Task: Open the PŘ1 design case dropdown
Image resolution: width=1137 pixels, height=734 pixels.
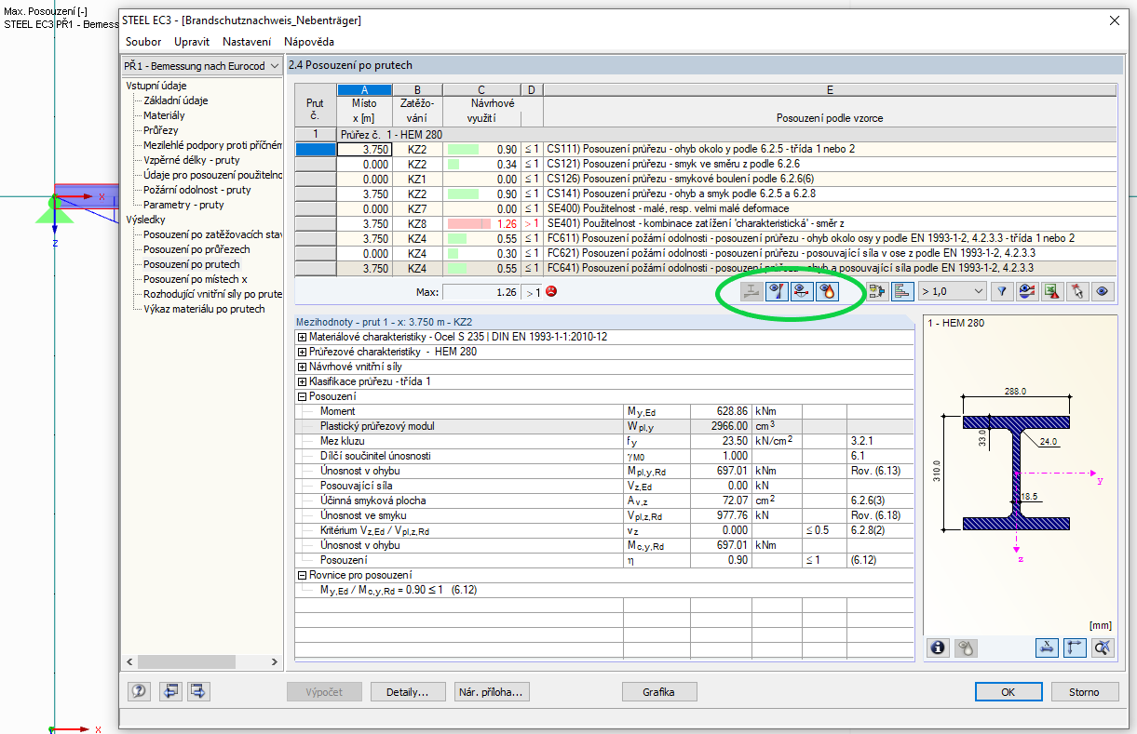Action: [x=202, y=66]
